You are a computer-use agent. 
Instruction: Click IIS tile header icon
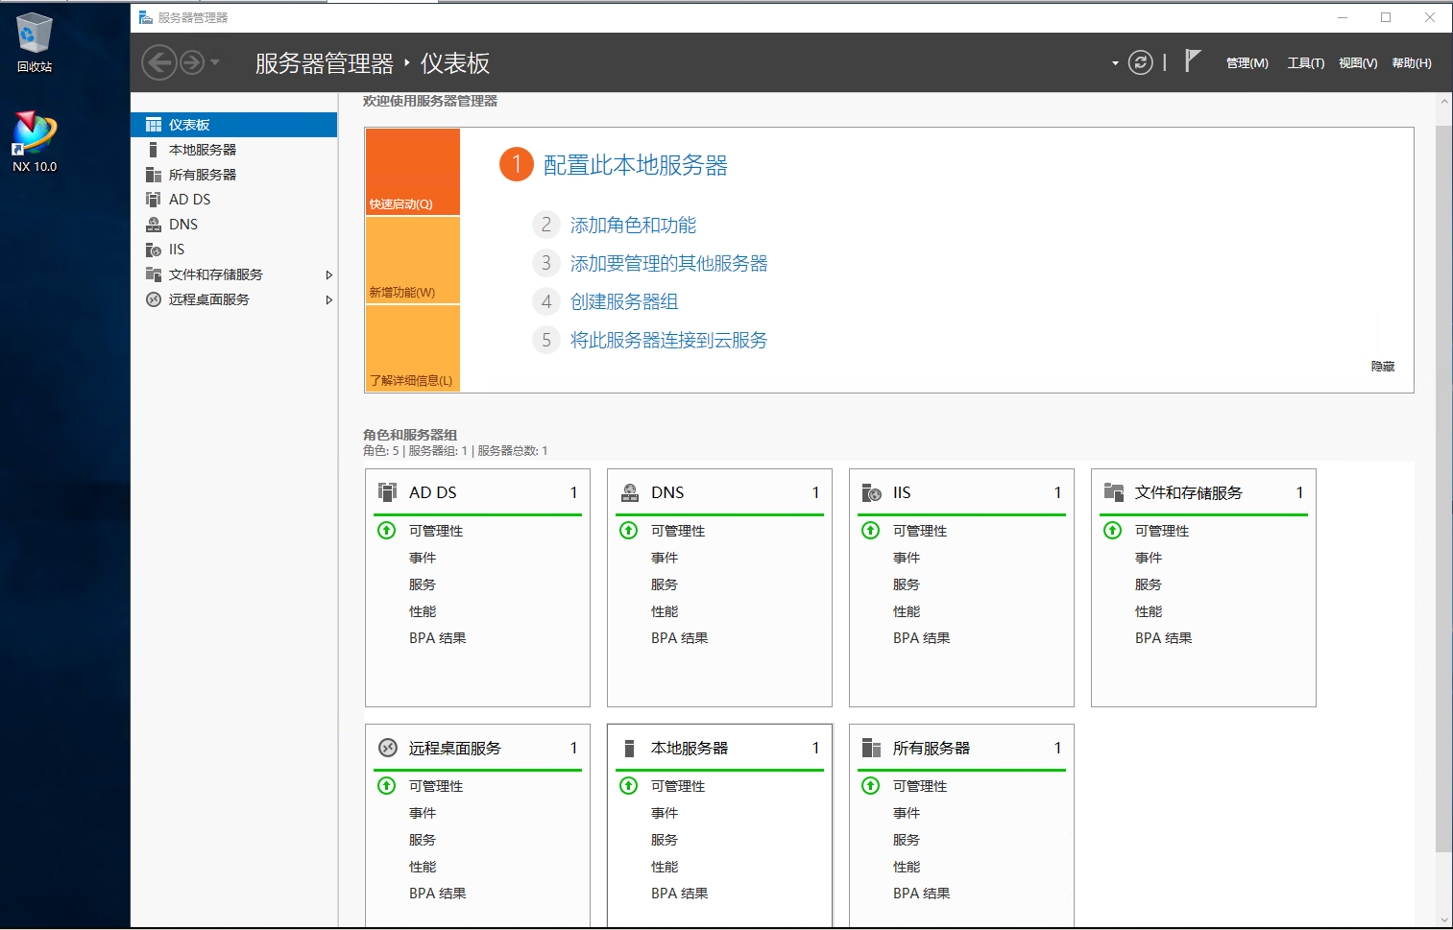pyautogui.click(x=871, y=492)
